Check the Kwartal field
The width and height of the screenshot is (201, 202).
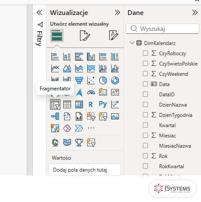click(x=145, y=125)
